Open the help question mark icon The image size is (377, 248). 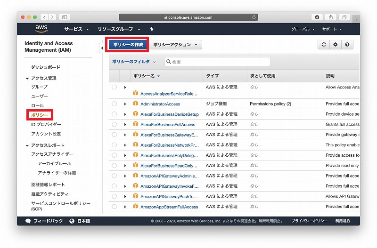347,44
